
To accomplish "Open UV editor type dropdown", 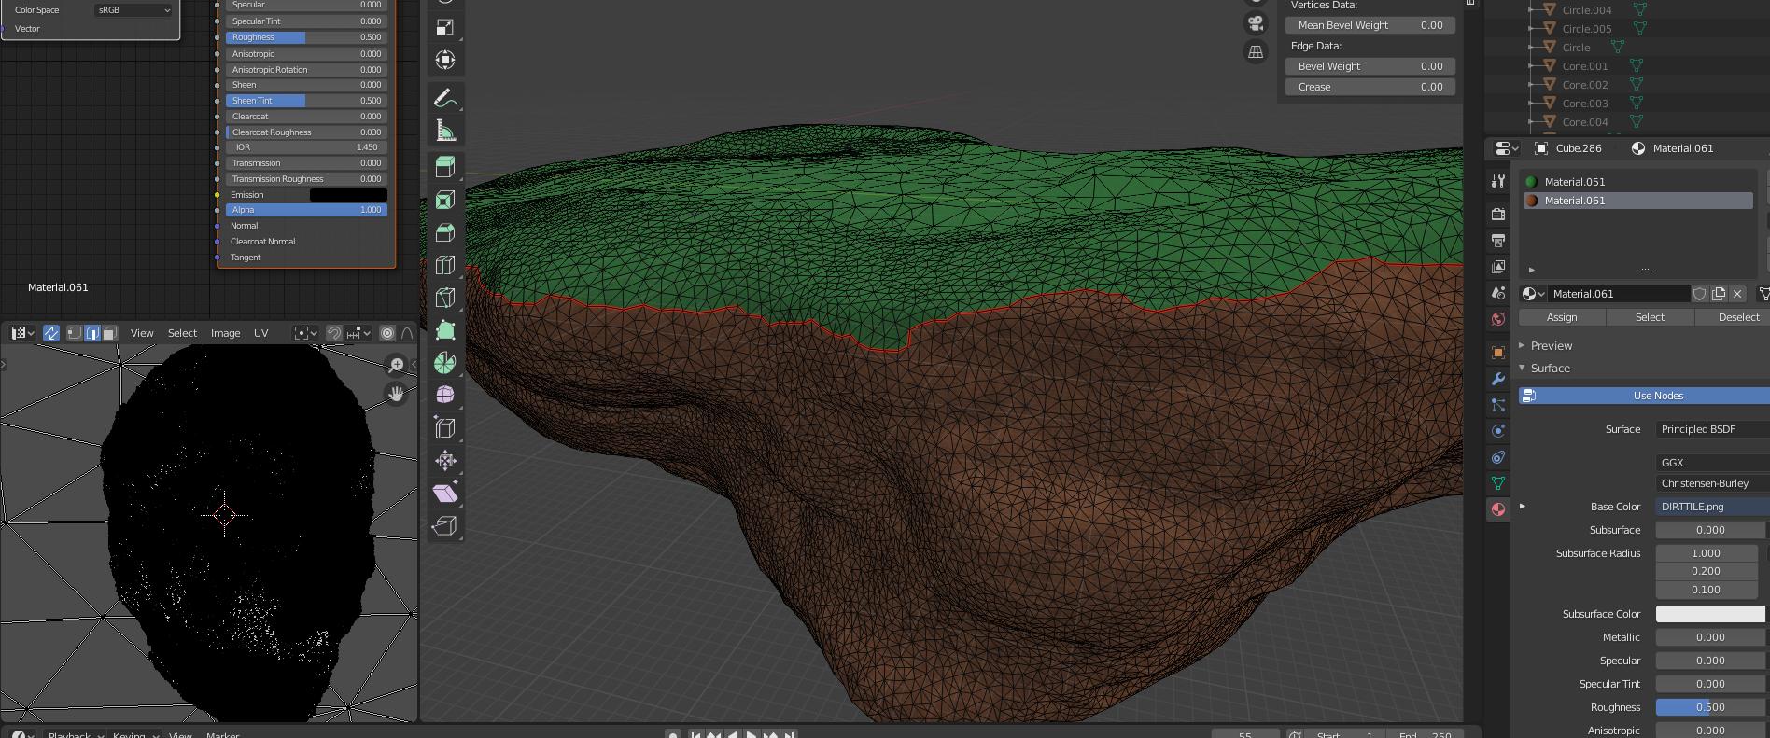I will (22, 333).
